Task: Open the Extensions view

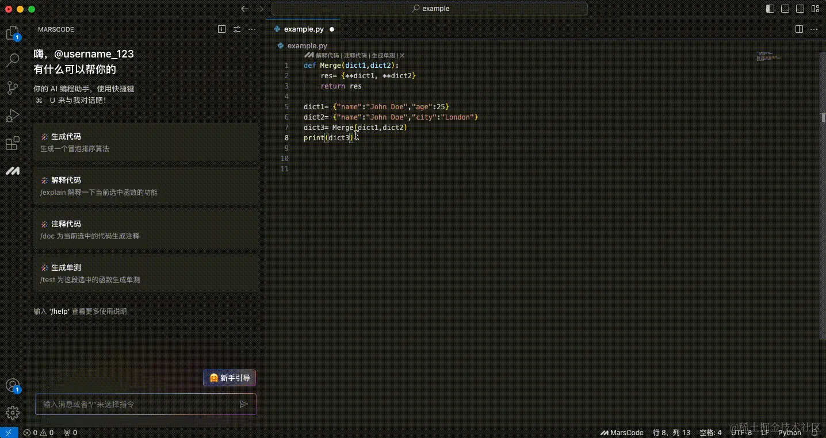Action: pos(13,143)
